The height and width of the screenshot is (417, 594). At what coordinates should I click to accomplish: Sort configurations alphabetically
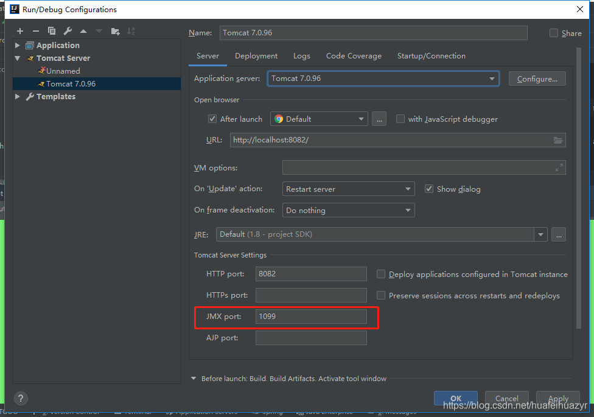pos(131,31)
